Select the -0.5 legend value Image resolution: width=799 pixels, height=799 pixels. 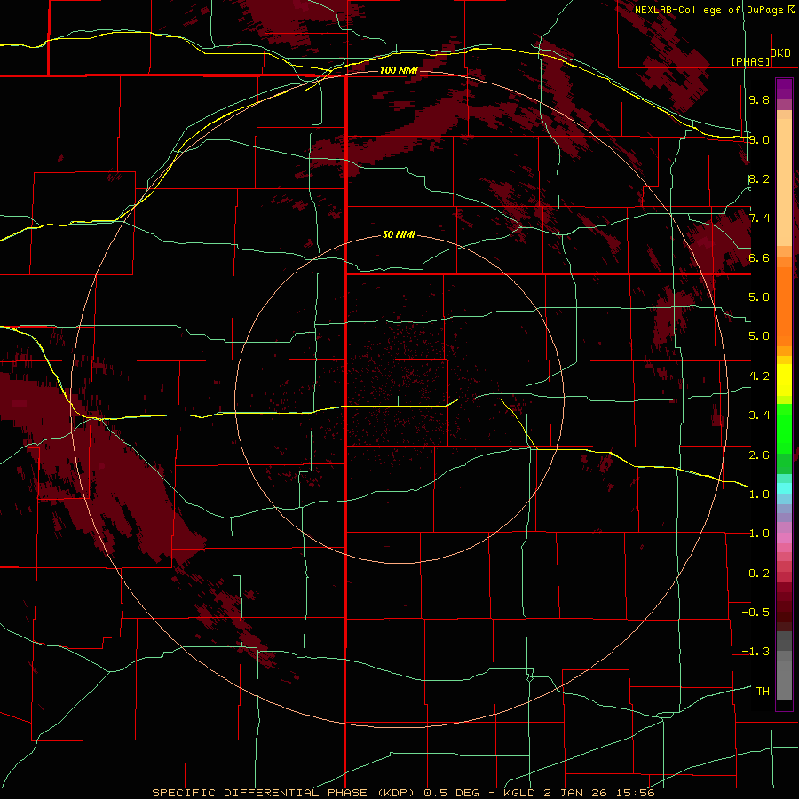(755, 612)
